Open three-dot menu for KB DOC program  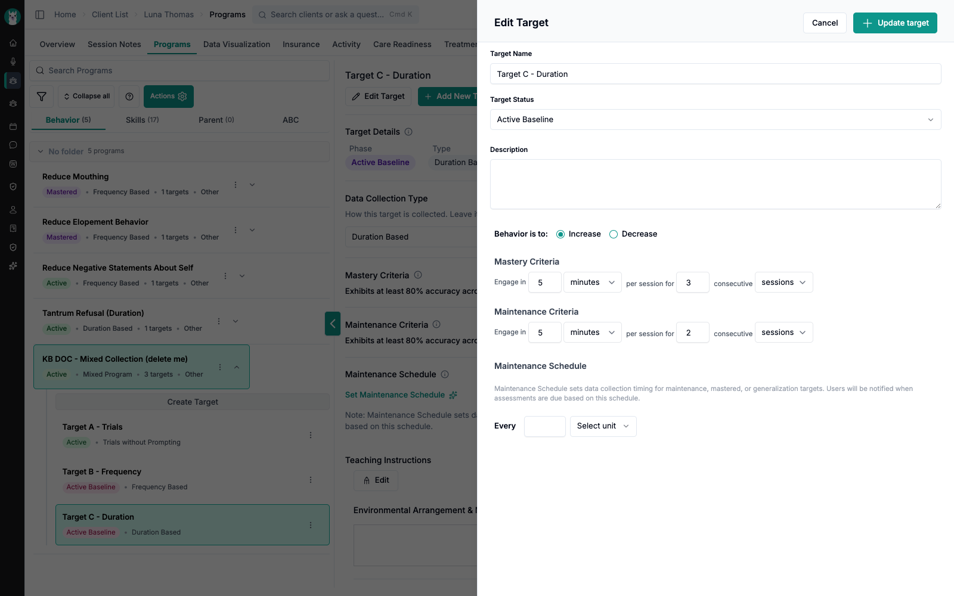coord(220,367)
